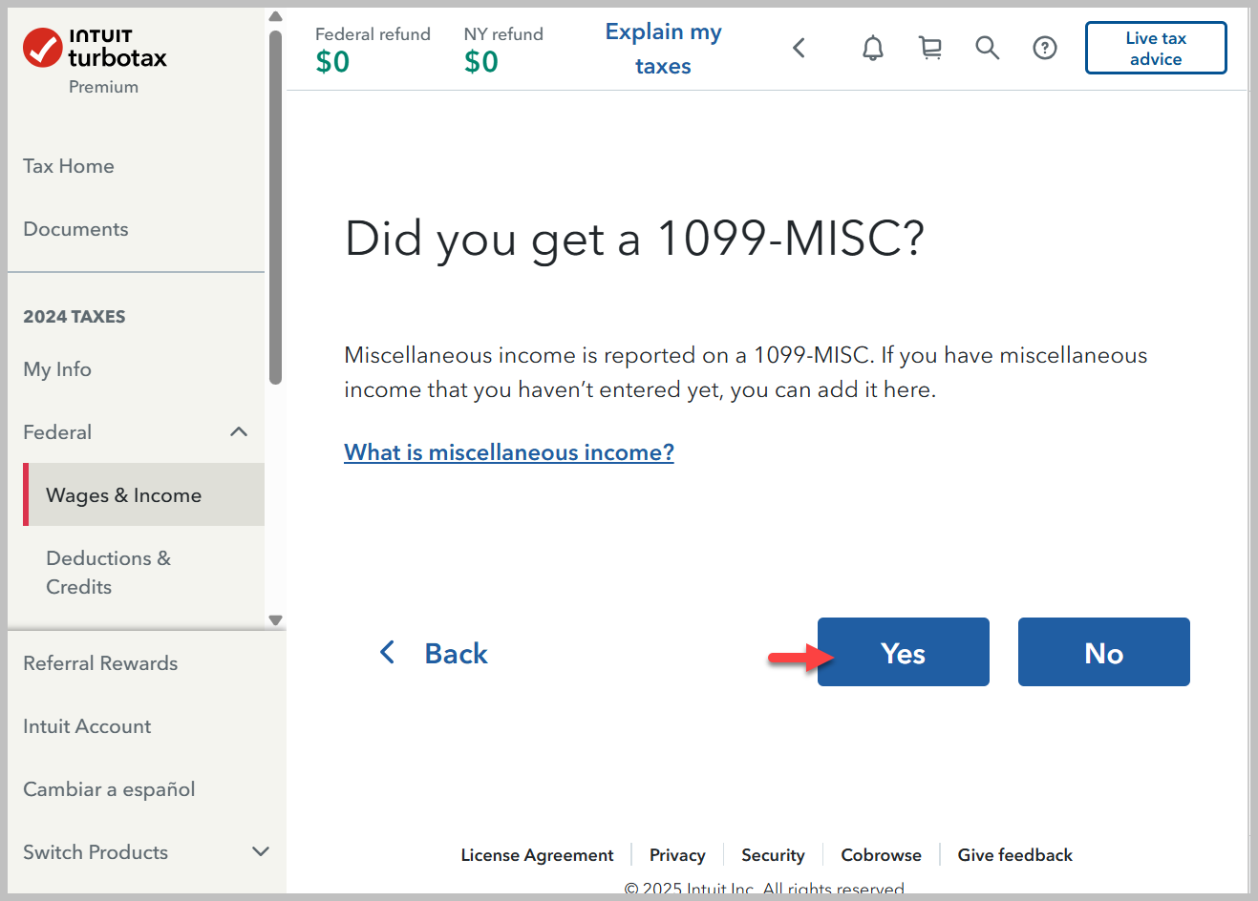Open What is miscellaneous income link

tap(509, 452)
